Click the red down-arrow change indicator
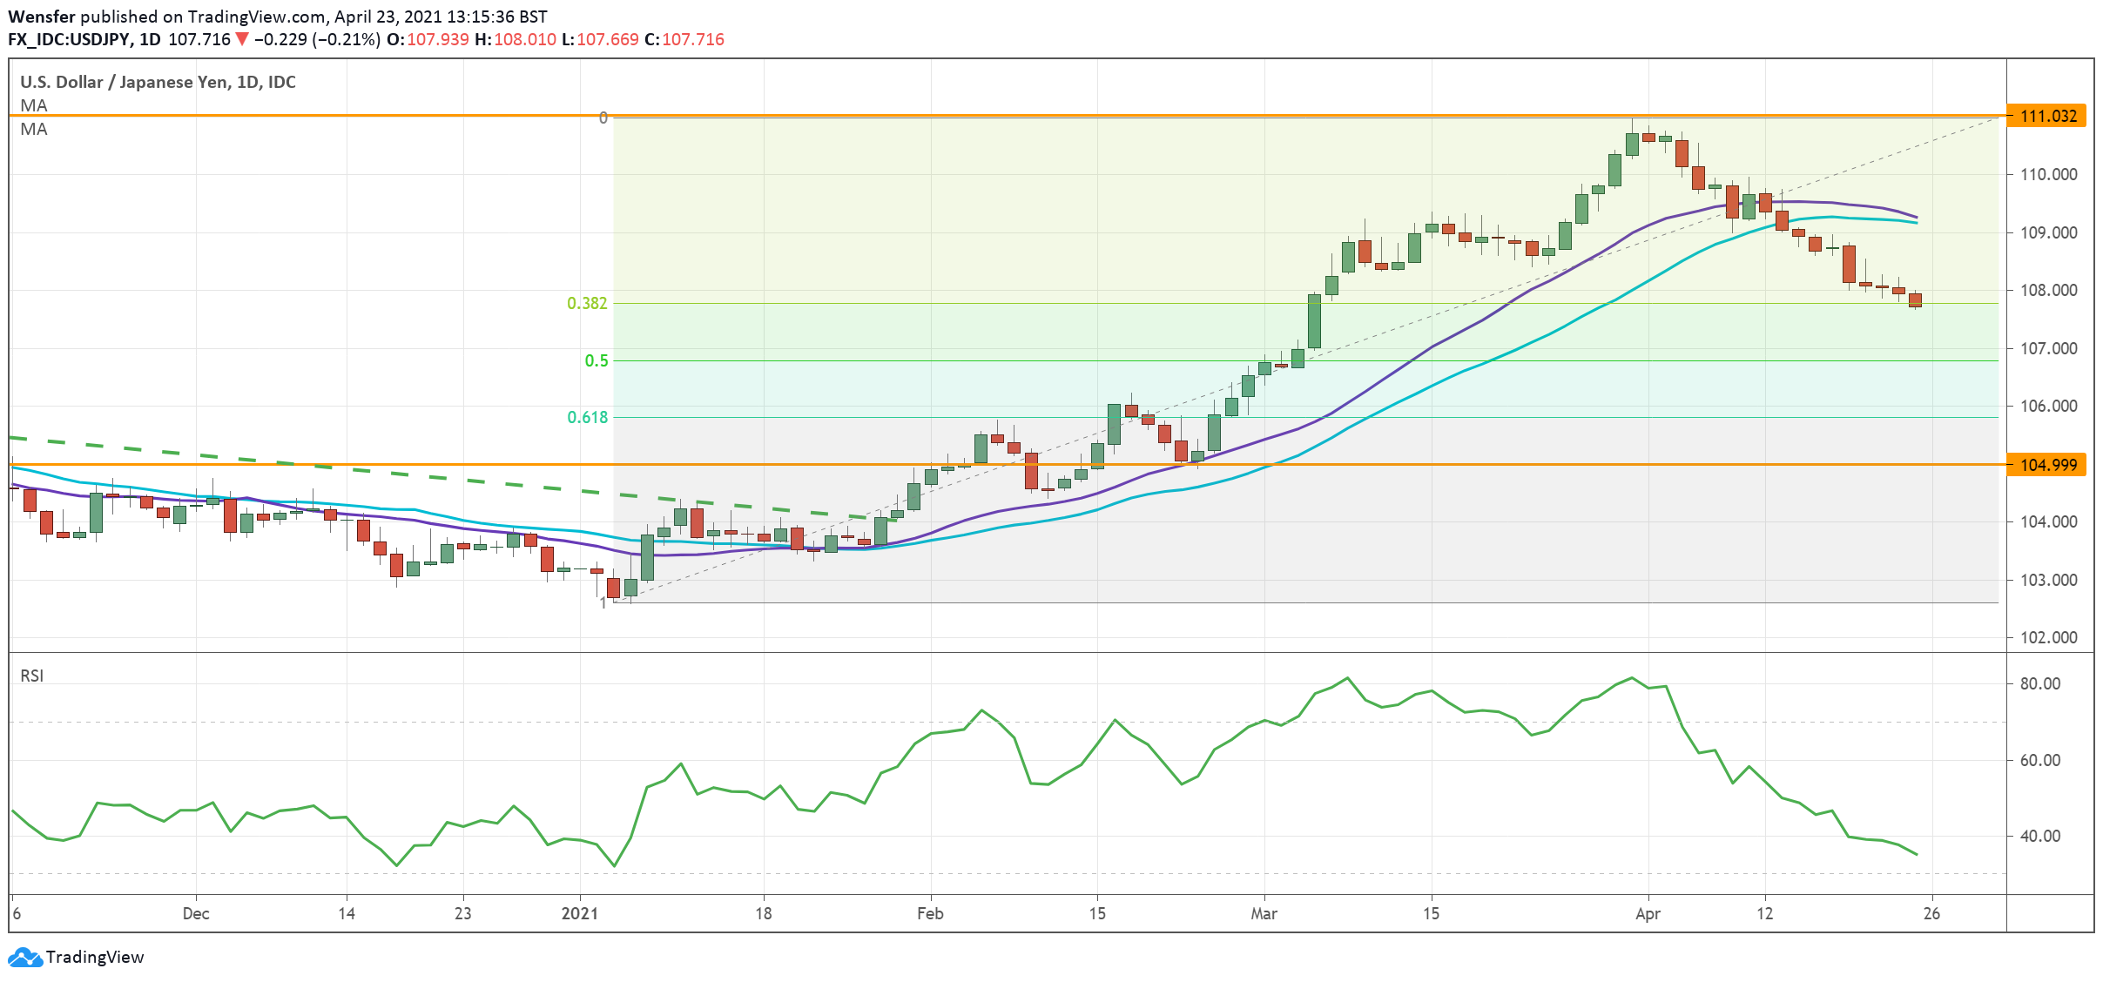This screenshot has width=2103, height=982. click(242, 39)
